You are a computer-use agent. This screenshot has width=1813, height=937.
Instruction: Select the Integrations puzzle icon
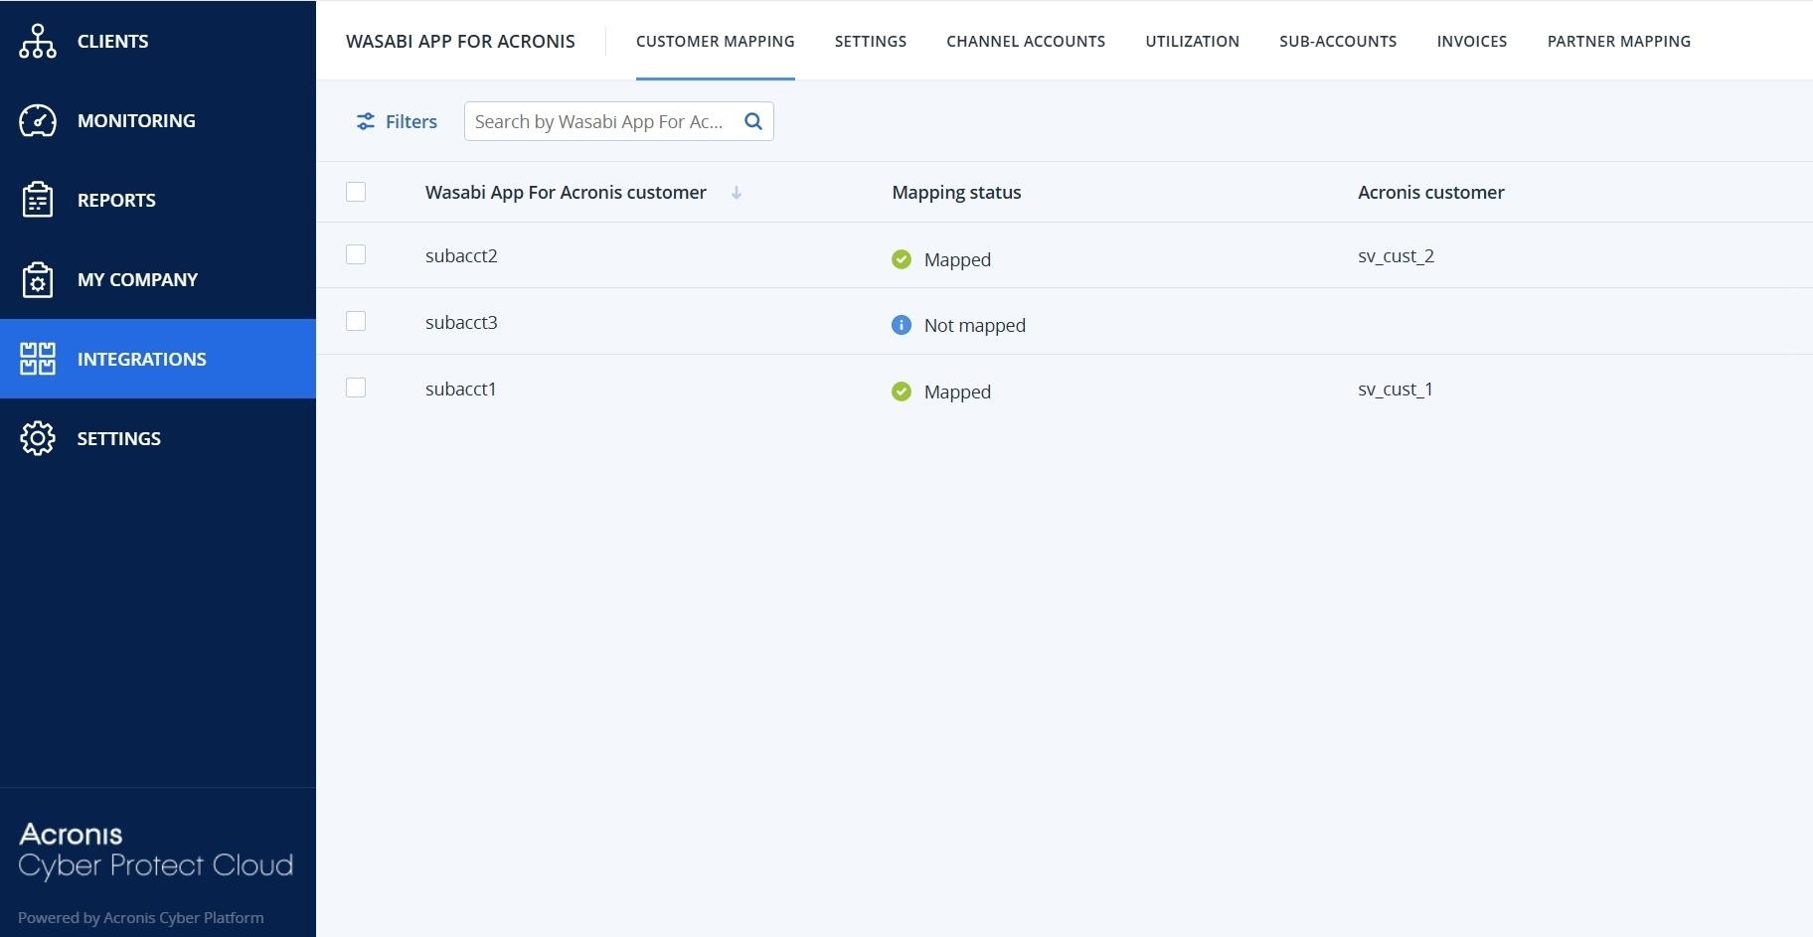(38, 359)
